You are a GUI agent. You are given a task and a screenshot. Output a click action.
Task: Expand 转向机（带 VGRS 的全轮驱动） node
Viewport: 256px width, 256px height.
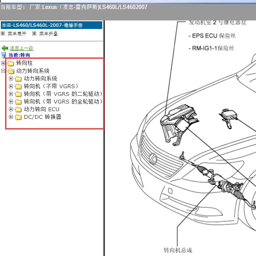(11, 101)
